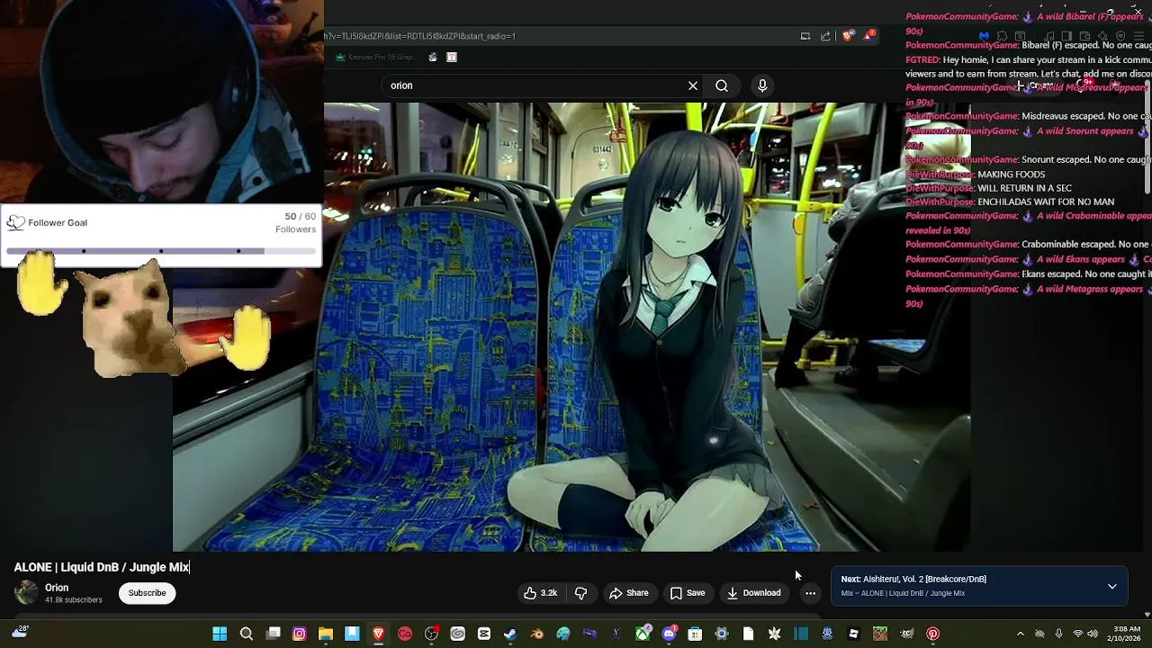The height and width of the screenshot is (648, 1152).
Task: Click the 41.8k subscribers text
Action: click(x=74, y=600)
